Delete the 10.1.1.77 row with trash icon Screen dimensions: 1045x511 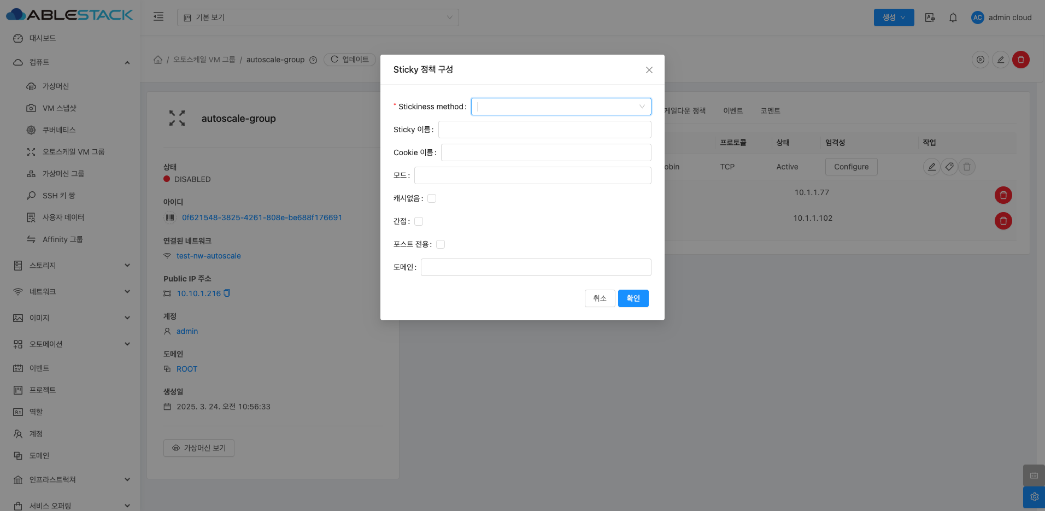coord(1003,195)
